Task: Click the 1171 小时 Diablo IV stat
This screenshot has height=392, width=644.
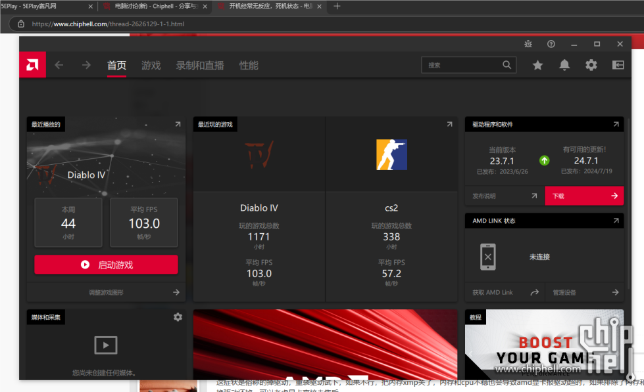Action: 259,236
